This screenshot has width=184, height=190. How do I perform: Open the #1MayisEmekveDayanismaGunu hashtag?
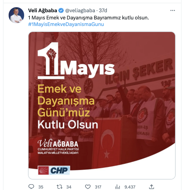[x=66, y=24]
